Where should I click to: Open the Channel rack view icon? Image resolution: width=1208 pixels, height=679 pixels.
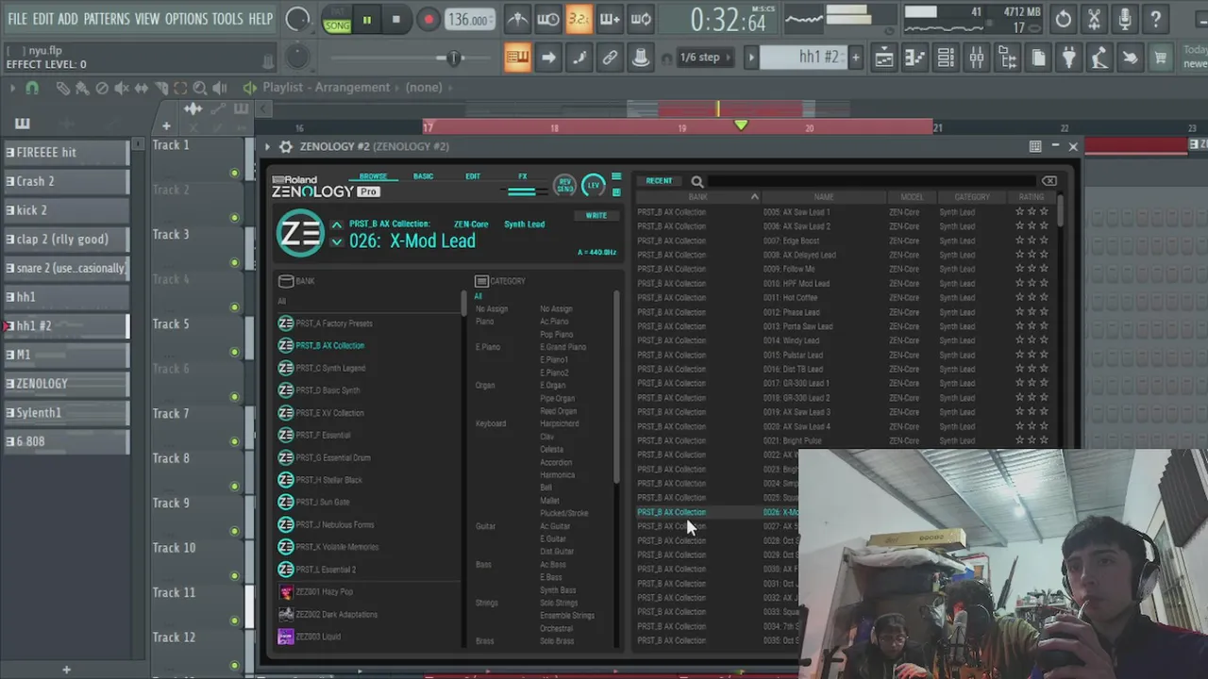946,58
